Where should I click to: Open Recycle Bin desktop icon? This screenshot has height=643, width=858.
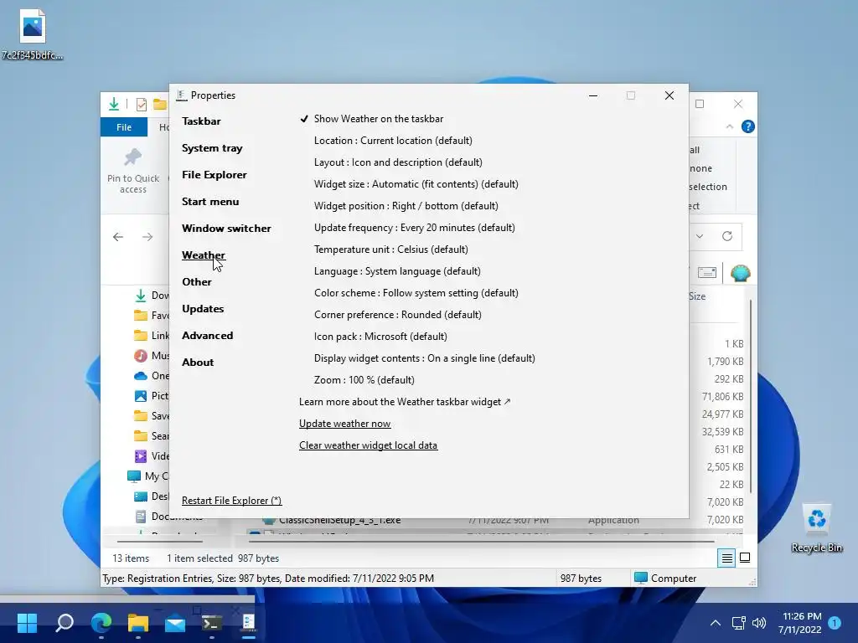[816, 527]
